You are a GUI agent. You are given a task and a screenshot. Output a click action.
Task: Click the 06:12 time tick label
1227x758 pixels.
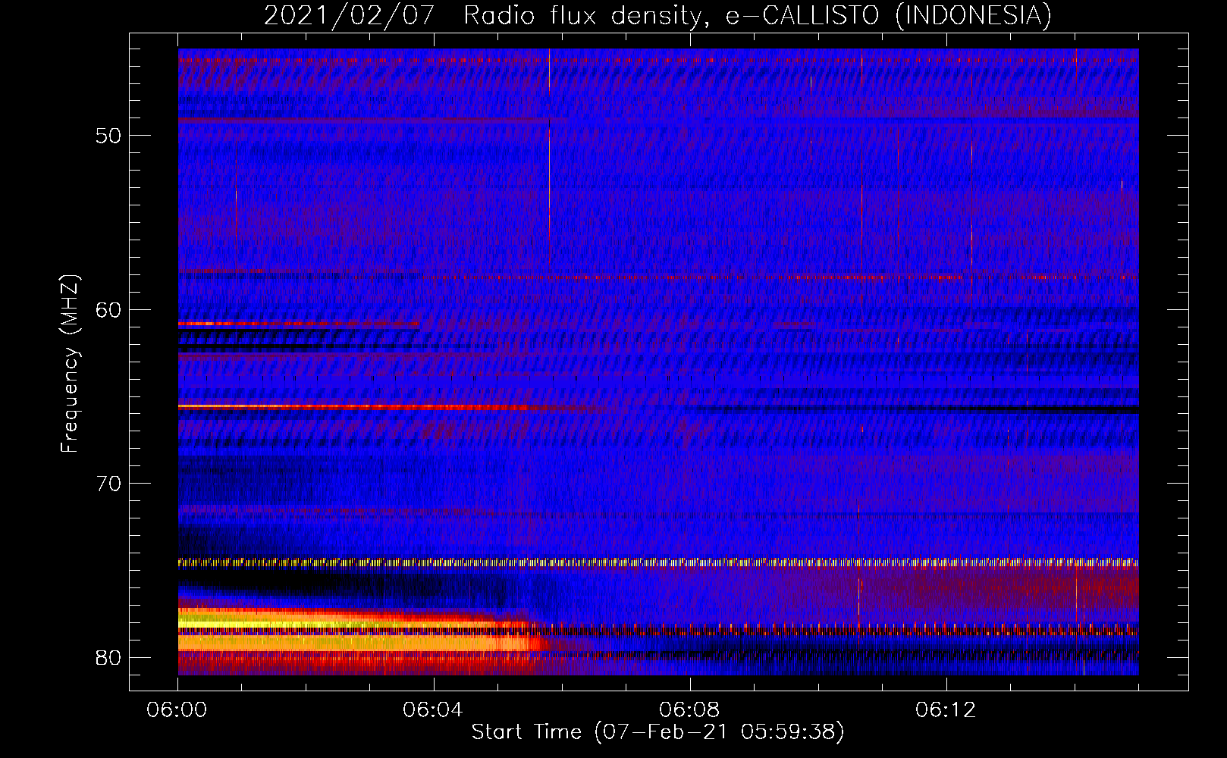(x=946, y=710)
